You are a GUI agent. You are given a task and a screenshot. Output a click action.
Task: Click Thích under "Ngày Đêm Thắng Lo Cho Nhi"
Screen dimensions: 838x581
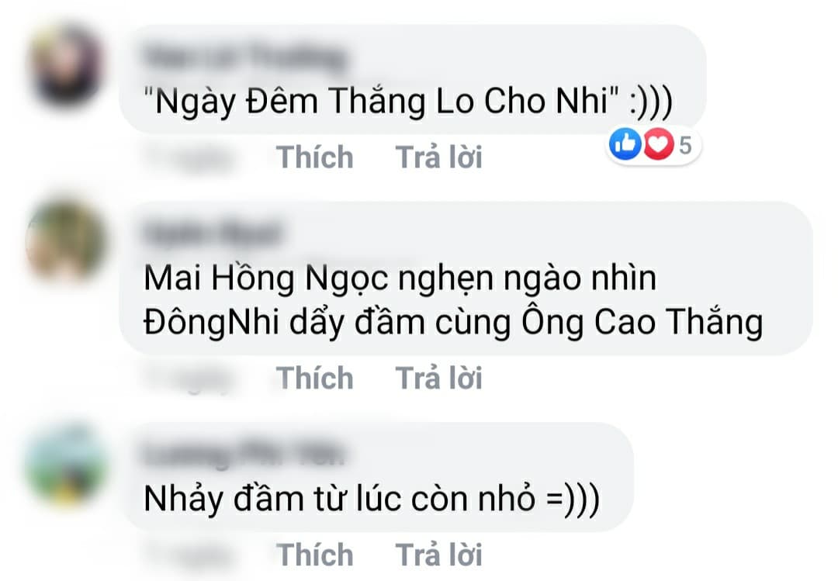(315, 157)
